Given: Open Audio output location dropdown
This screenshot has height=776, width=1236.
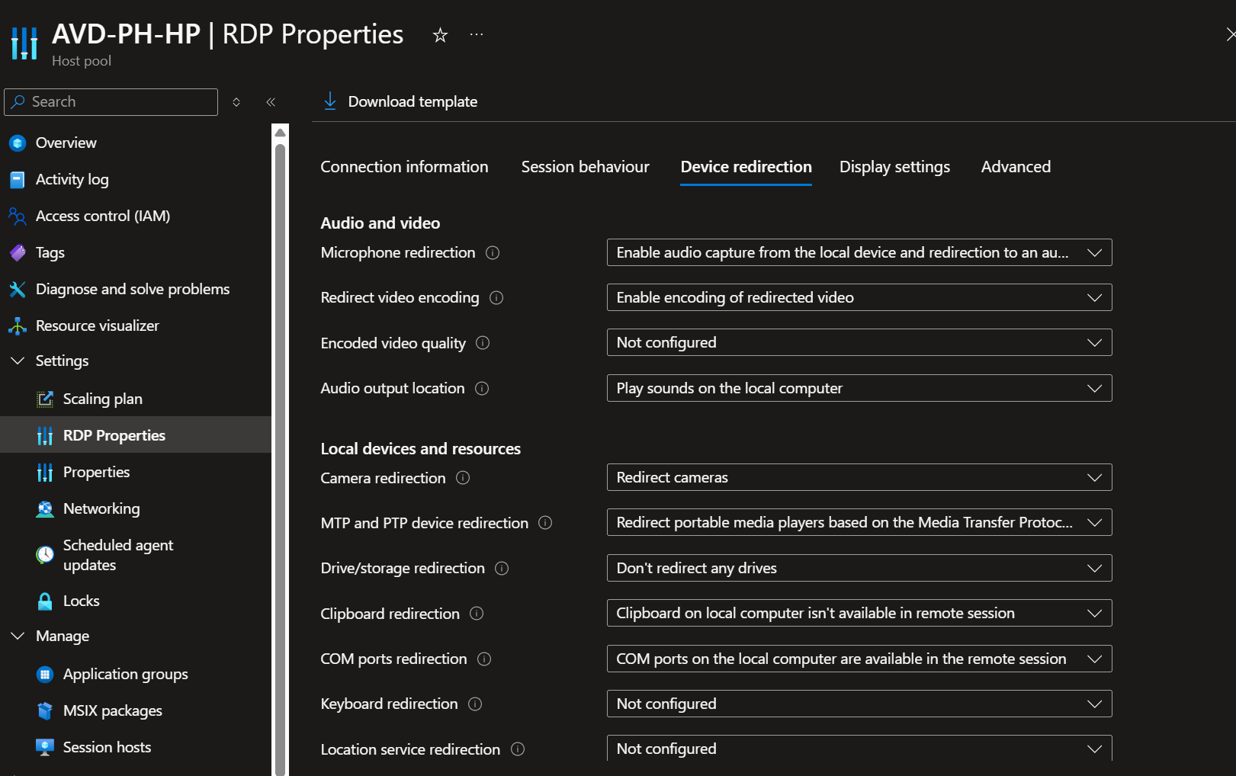Looking at the screenshot, I should point(859,388).
